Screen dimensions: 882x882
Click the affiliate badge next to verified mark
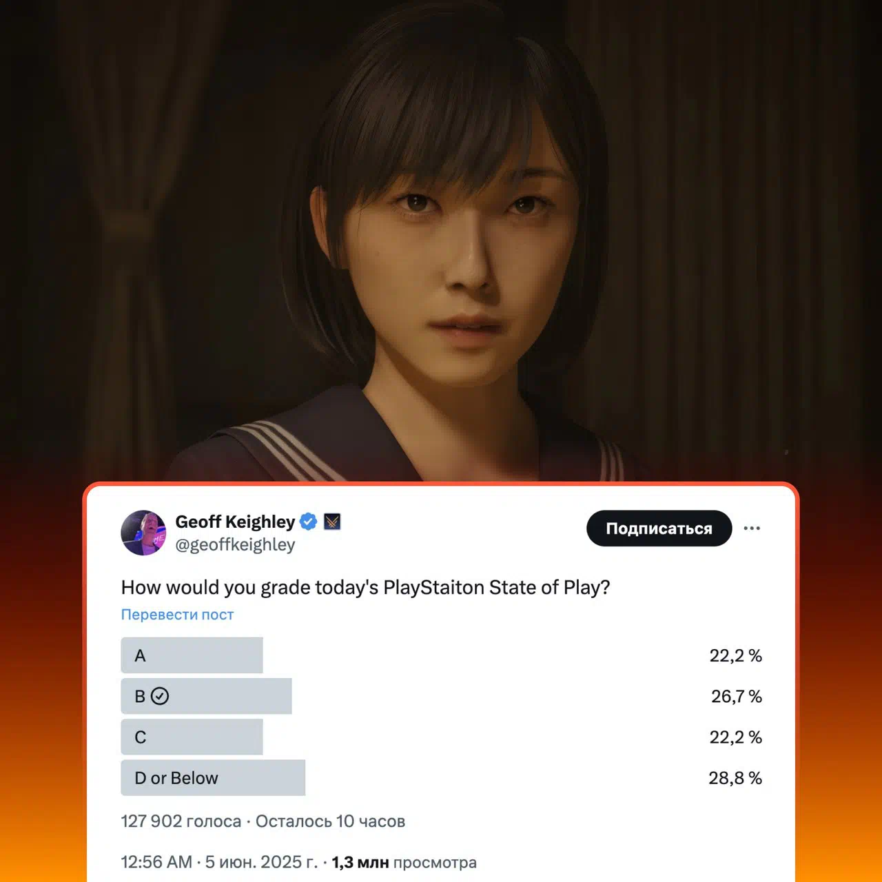[332, 522]
